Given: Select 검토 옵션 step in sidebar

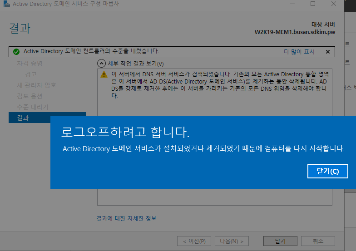Looking at the screenshot, I should tap(30, 96).
